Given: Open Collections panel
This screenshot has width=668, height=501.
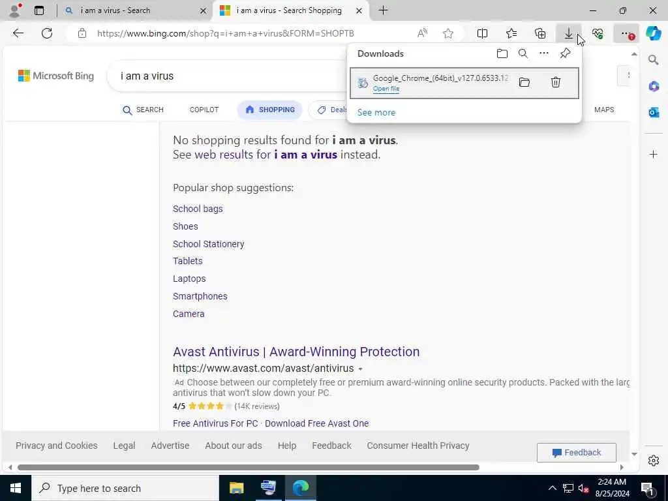Looking at the screenshot, I should pos(540,33).
